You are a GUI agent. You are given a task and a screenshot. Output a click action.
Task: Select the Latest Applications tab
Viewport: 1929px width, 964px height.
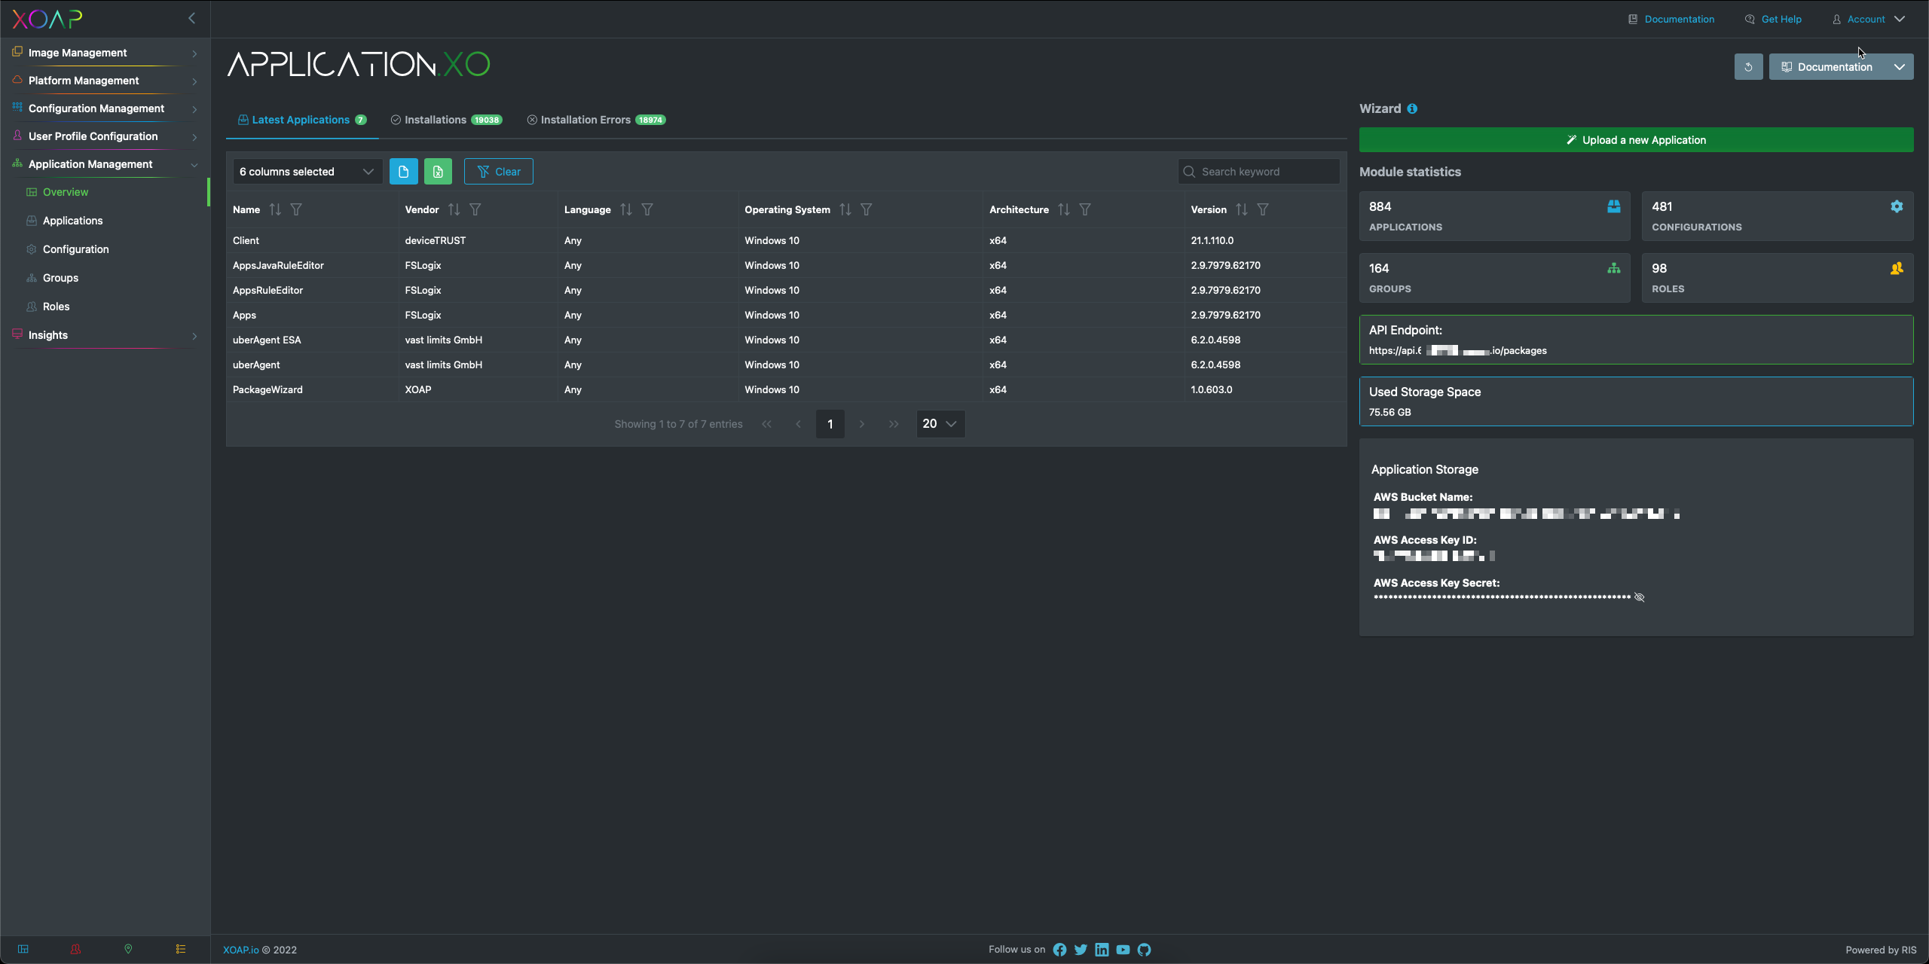pos(302,120)
